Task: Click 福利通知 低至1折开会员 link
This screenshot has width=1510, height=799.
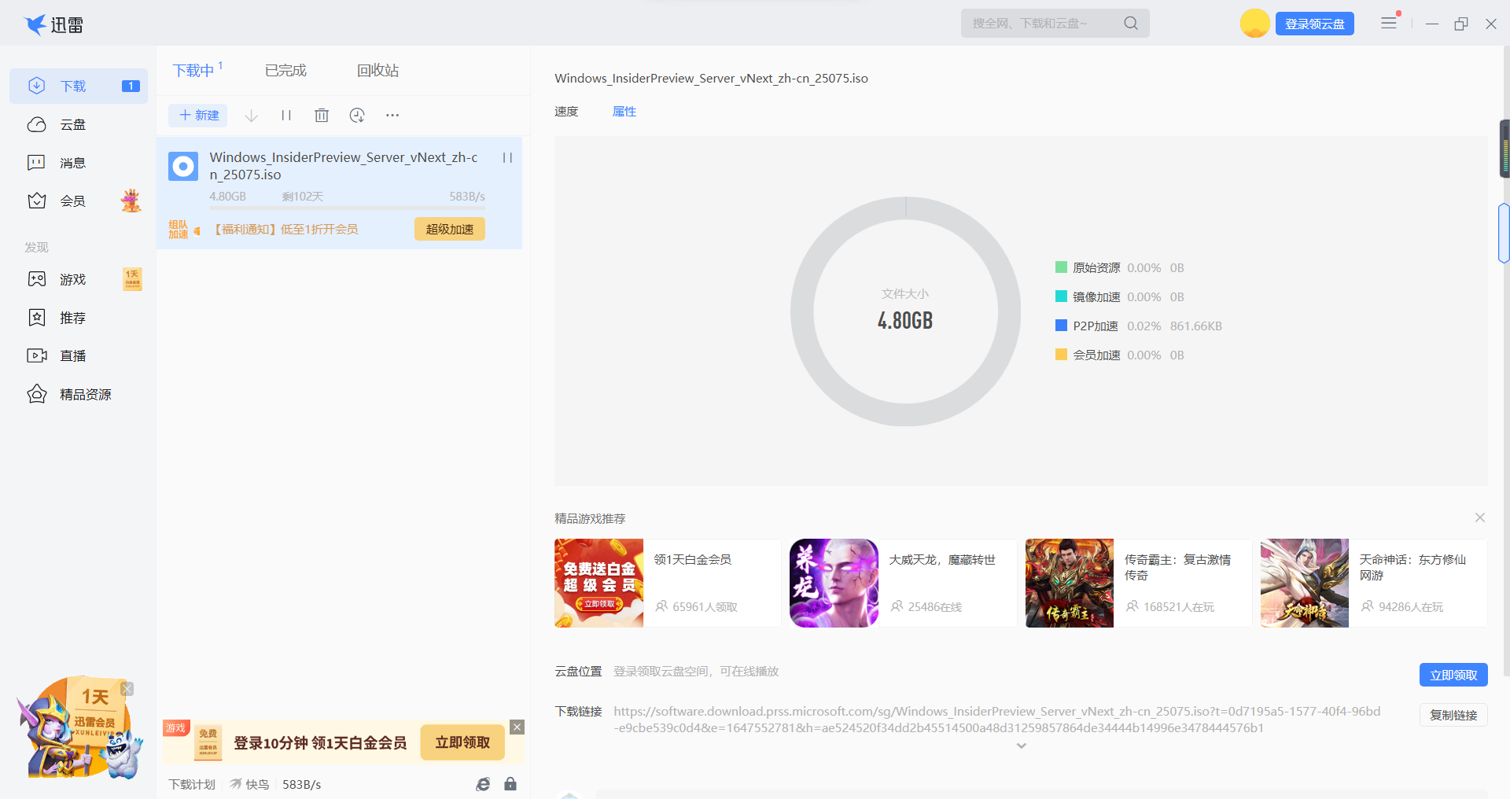Action: (285, 230)
